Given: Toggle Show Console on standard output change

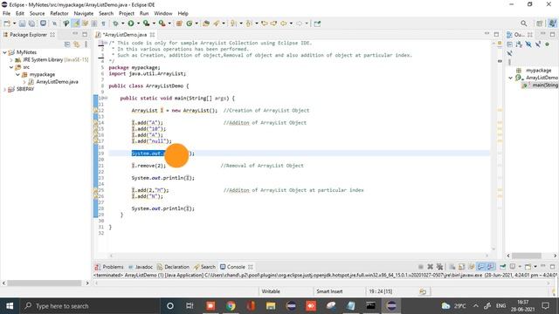Looking at the screenshot, I should (x=481, y=267).
